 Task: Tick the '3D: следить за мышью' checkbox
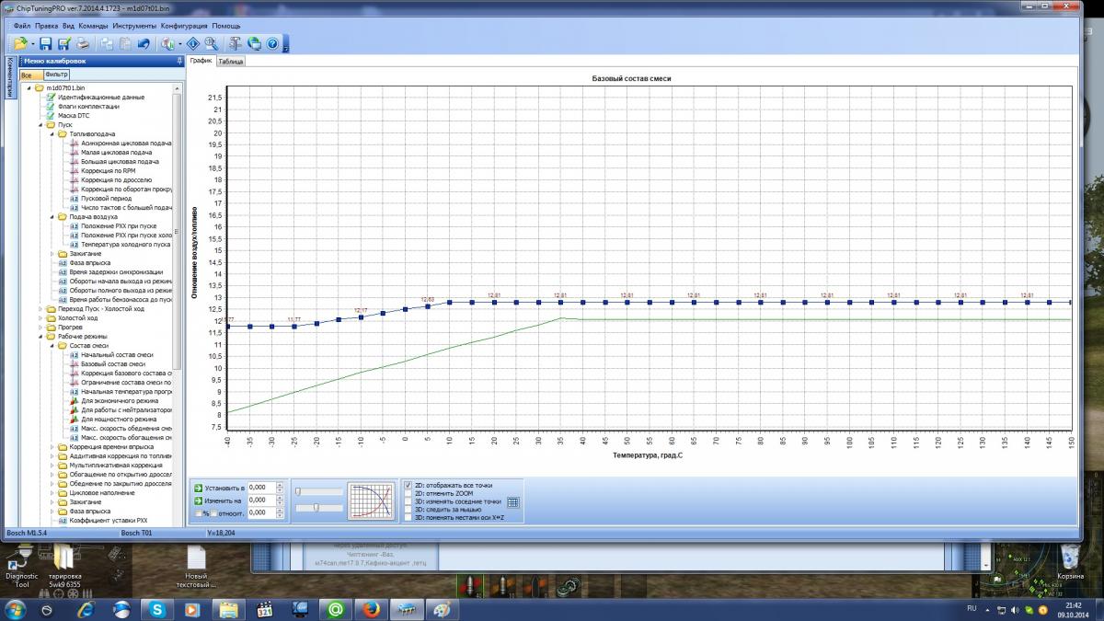click(x=408, y=510)
